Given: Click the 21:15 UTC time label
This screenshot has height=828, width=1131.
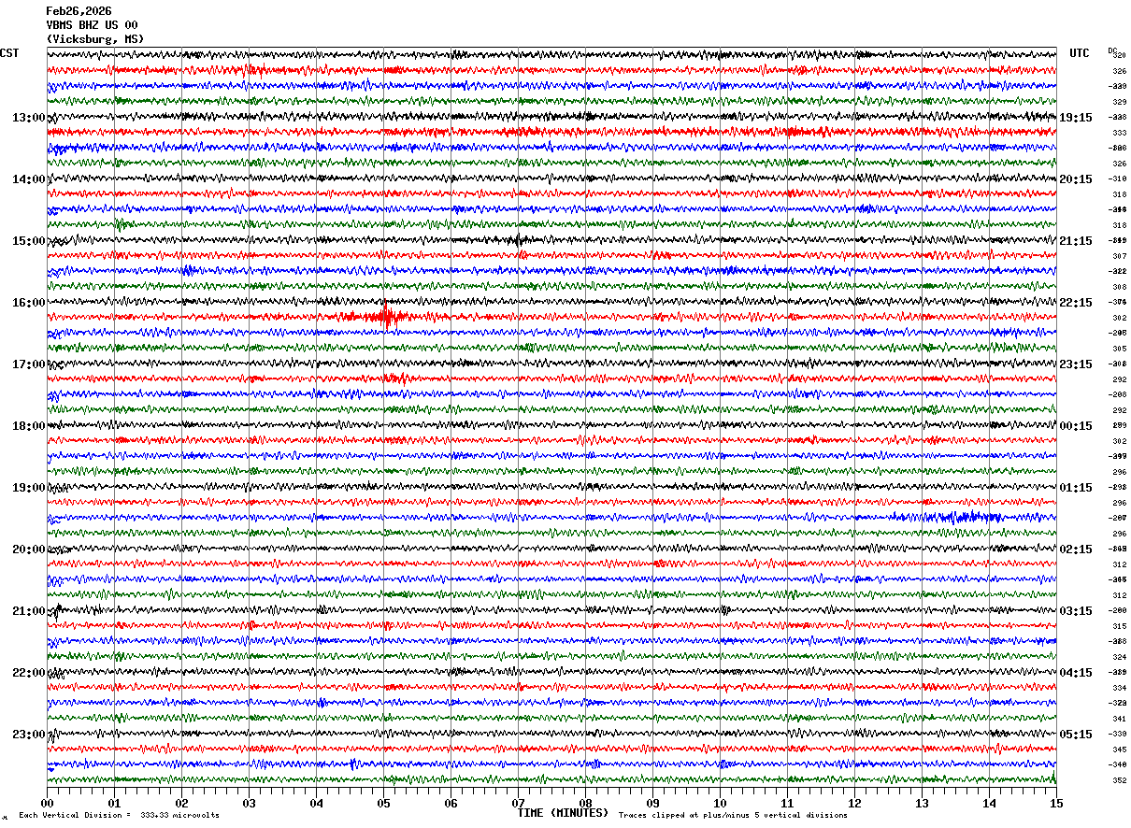Looking at the screenshot, I should 1075,241.
